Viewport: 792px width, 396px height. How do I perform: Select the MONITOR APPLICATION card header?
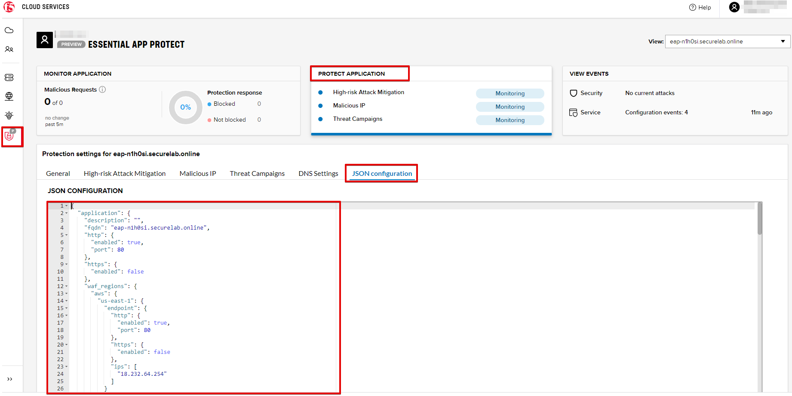(77, 74)
